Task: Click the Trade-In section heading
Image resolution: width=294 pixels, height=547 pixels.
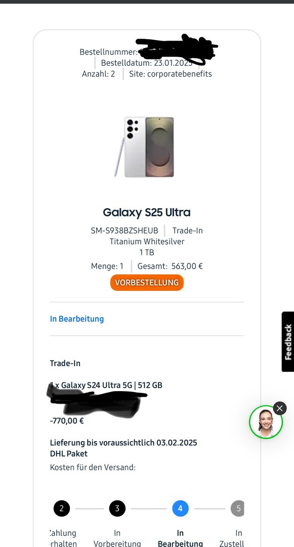Action: pyautogui.click(x=65, y=363)
